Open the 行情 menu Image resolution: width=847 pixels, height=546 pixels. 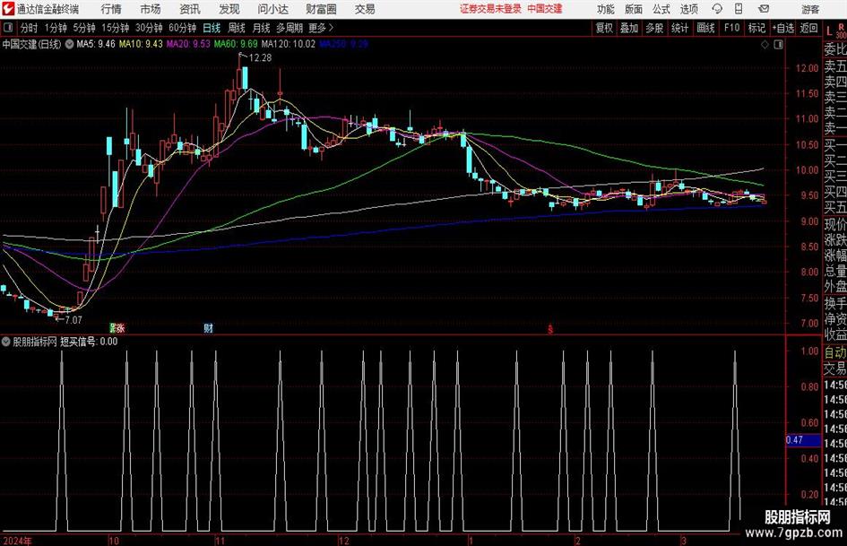click(111, 9)
